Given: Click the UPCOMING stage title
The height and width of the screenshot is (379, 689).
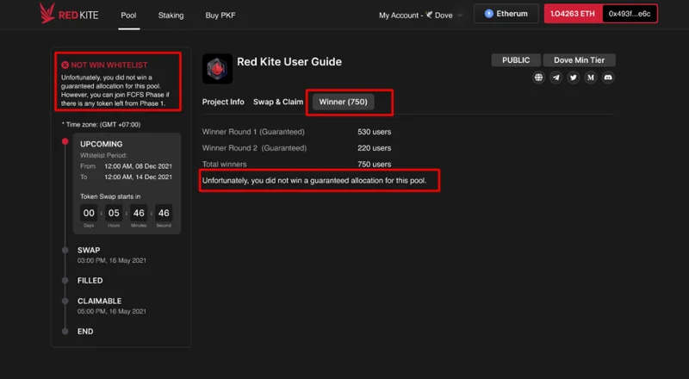Looking at the screenshot, I should coord(101,144).
